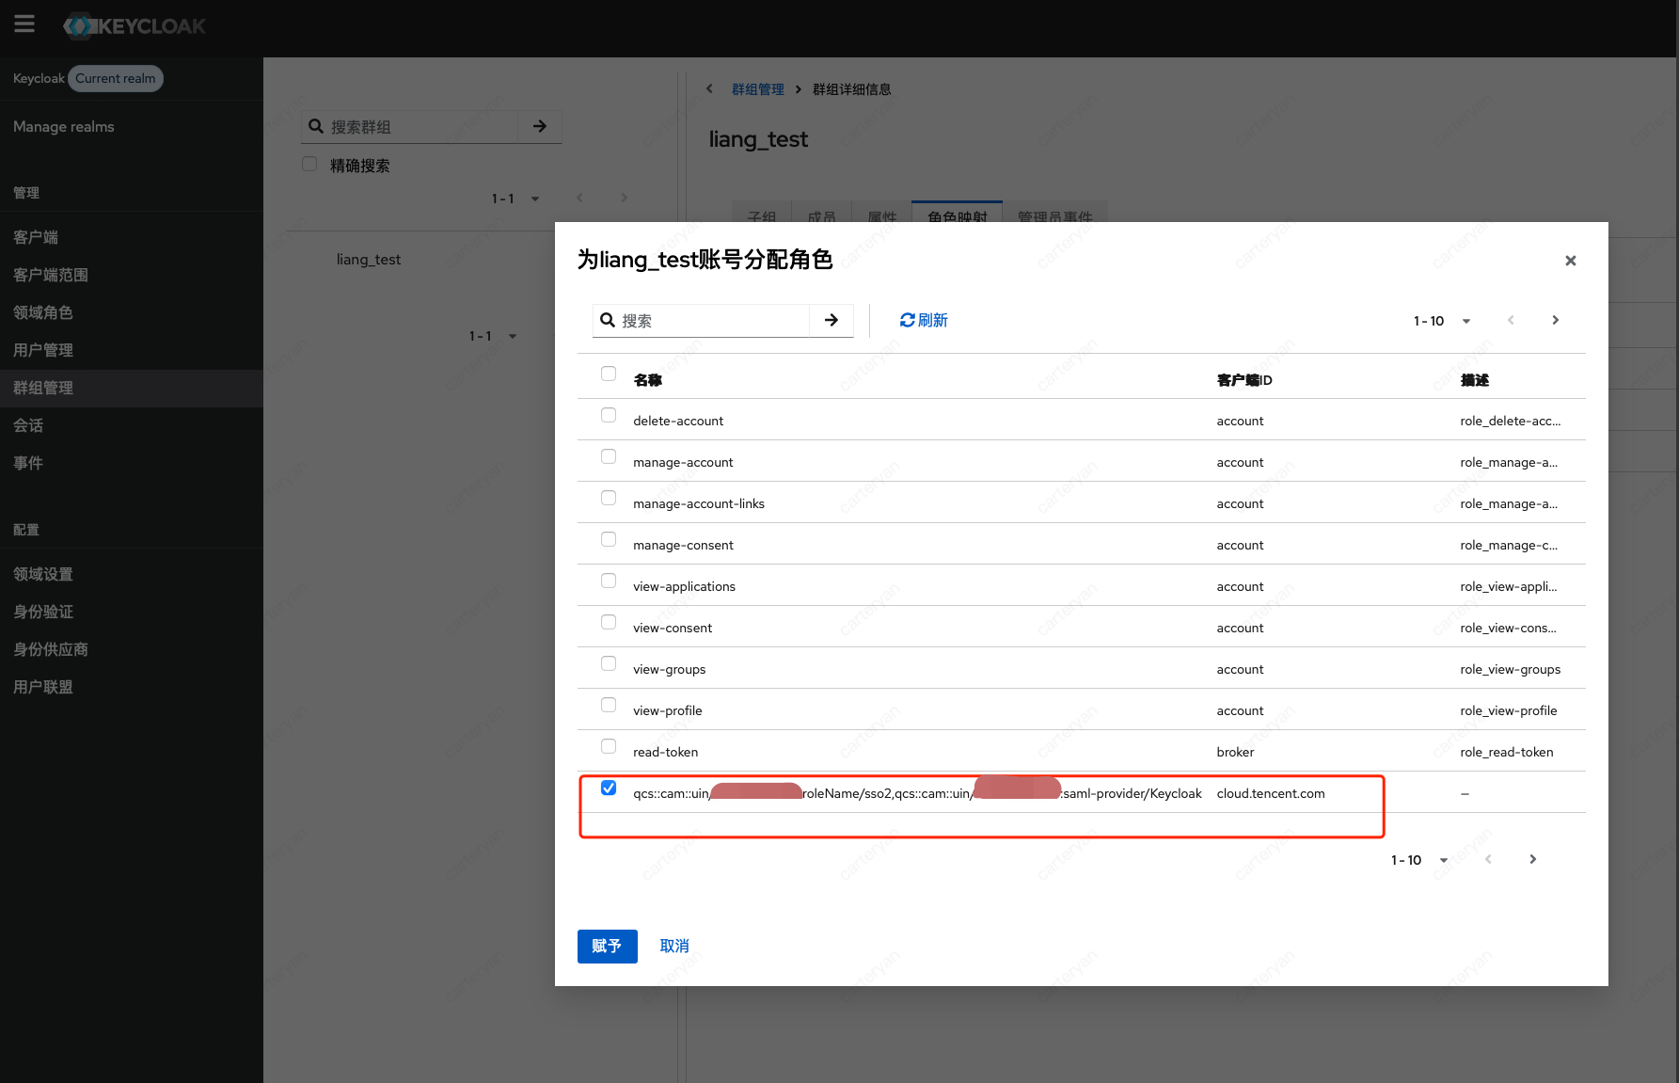Open the hamburger navigation menu
This screenshot has width=1679, height=1083.
point(24,24)
